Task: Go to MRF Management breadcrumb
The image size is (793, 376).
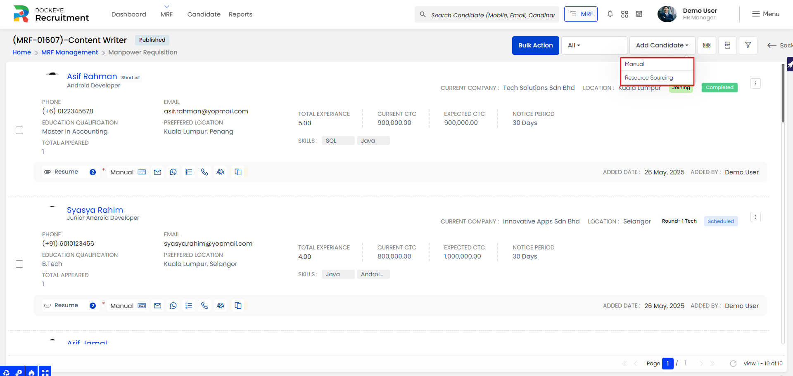Action: tap(70, 52)
